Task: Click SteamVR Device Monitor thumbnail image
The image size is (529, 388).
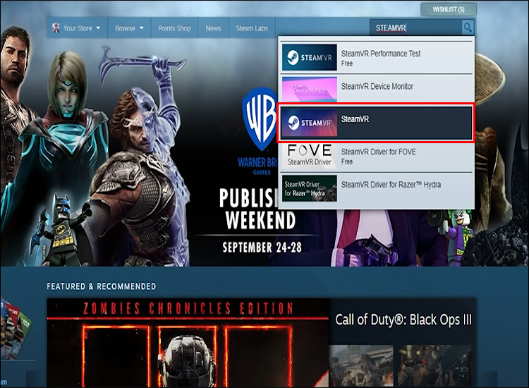Action: click(x=310, y=90)
